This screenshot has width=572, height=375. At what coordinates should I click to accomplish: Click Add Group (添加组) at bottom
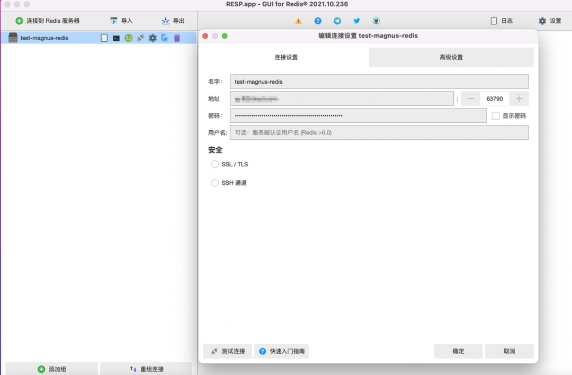click(52, 369)
